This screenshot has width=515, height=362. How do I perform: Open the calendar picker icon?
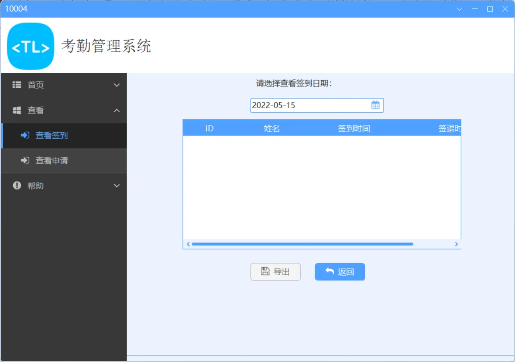[x=375, y=105]
